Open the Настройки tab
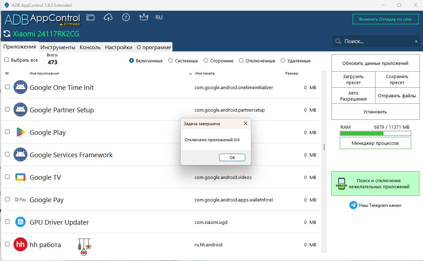The height and width of the screenshot is (261, 423). click(119, 47)
